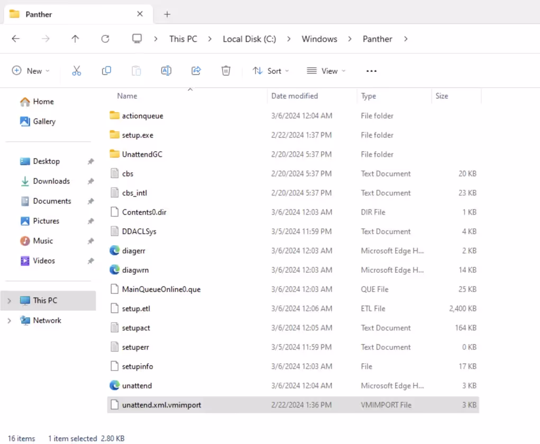Viewport: 540px width, 444px height.
Task: Click the Rename icon
Action: 166,71
